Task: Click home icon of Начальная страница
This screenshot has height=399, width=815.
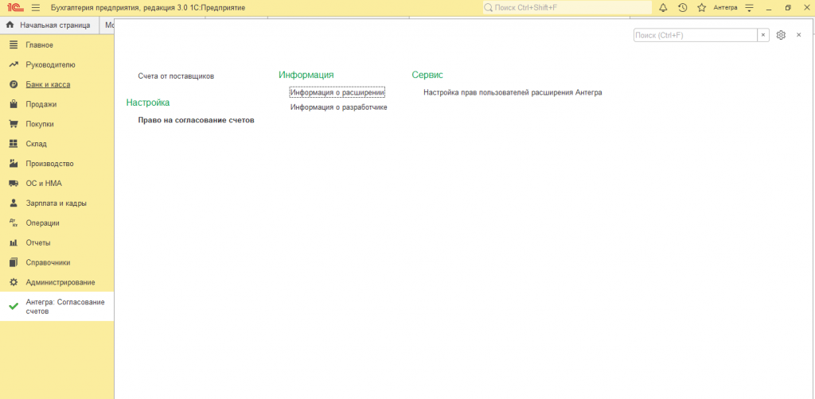Action: [x=10, y=25]
